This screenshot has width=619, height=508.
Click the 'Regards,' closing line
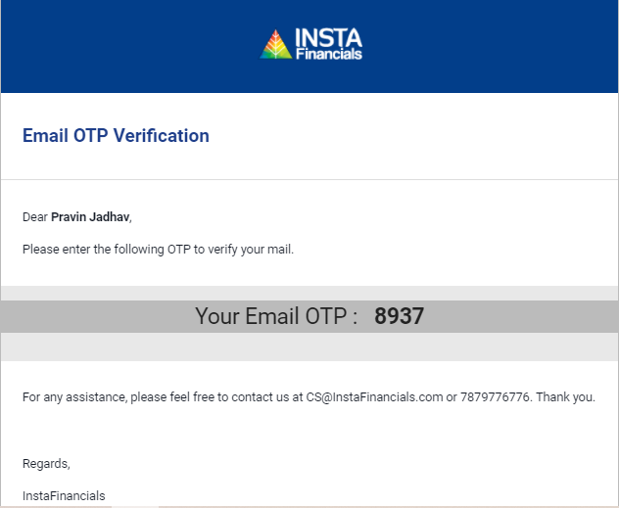(46, 464)
